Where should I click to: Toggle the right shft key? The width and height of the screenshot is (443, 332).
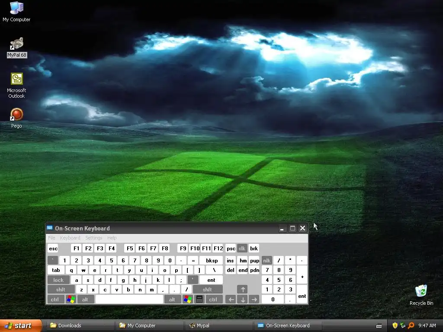(208, 289)
